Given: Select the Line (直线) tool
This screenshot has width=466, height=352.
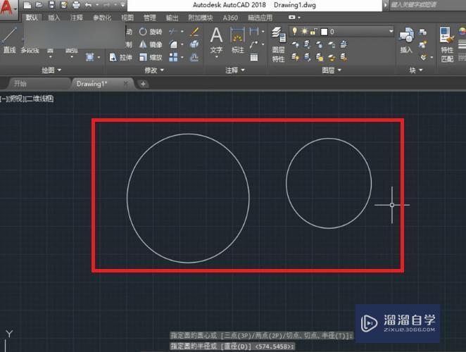Looking at the screenshot, I should click(x=10, y=40).
